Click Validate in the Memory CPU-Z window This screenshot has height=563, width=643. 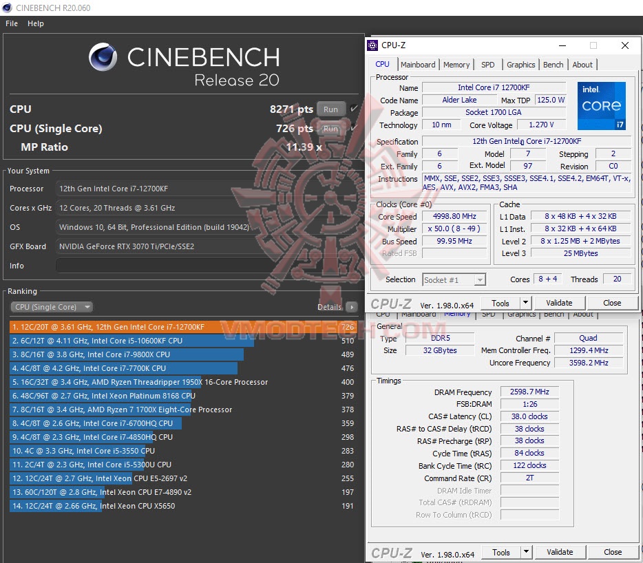560,552
